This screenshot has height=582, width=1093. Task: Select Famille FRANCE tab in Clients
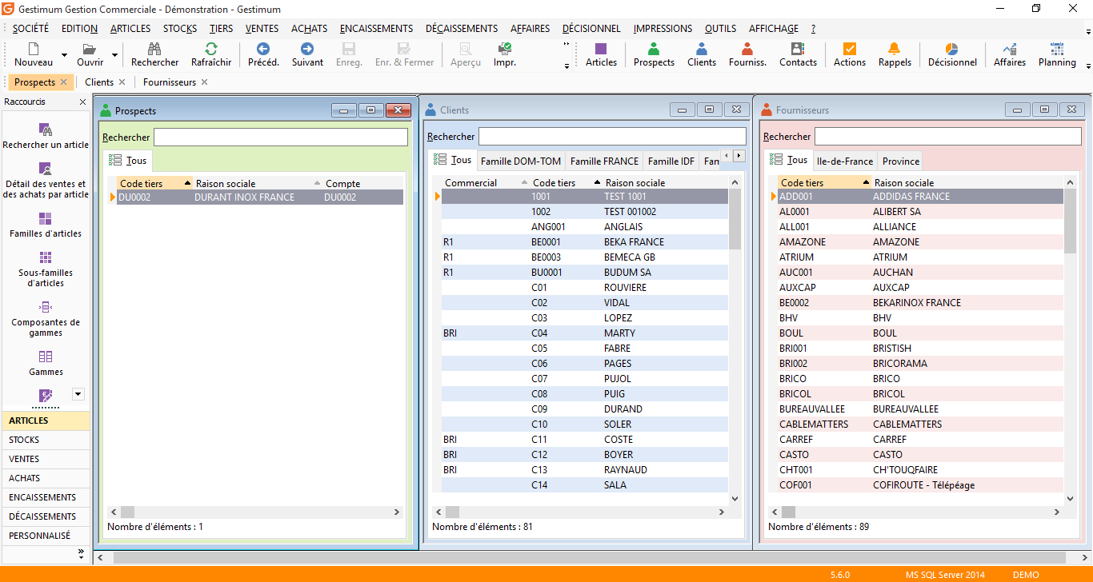(604, 161)
